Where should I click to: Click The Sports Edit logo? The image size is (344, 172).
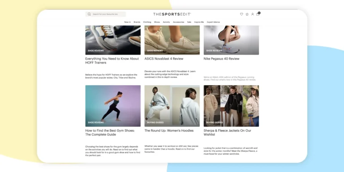[172, 14]
